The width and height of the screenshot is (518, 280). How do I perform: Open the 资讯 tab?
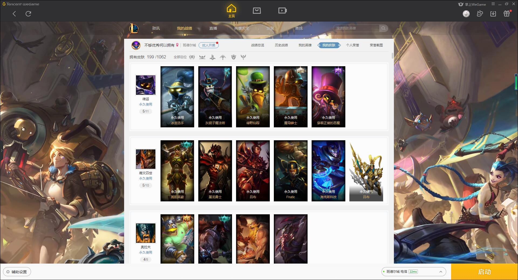coord(156,28)
